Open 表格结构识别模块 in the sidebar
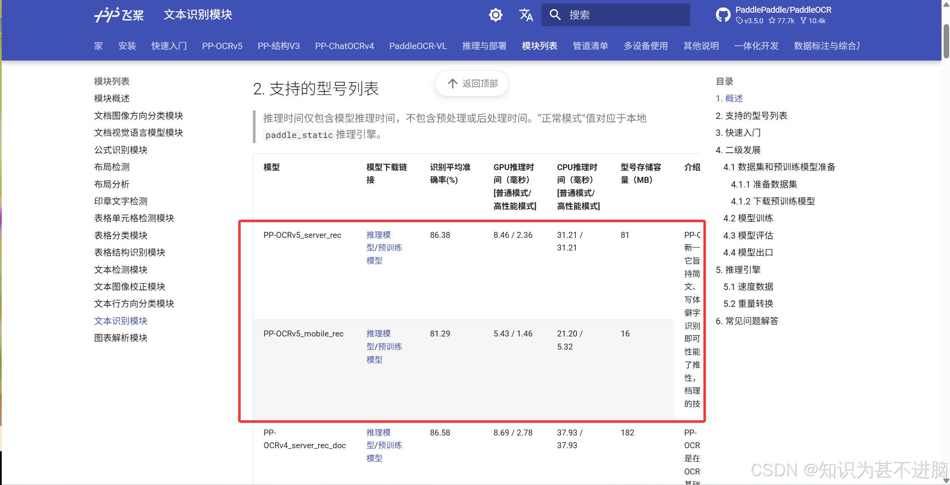 tap(130, 252)
